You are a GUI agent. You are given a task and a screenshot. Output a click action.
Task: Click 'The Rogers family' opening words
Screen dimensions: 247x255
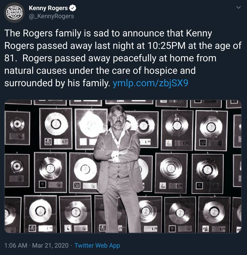point(43,33)
